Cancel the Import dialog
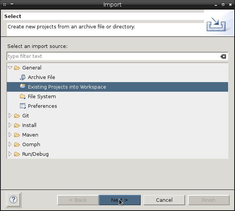This screenshot has width=235, height=211. pyautogui.click(x=164, y=200)
